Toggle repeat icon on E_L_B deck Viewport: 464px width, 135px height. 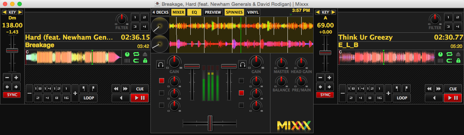[x=449, y=54]
